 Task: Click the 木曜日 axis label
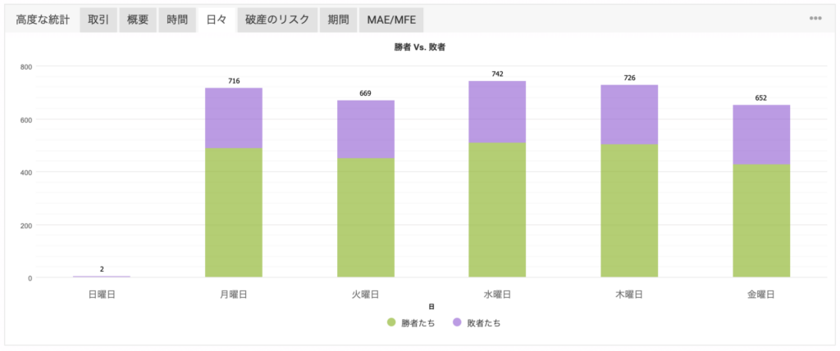629,295
